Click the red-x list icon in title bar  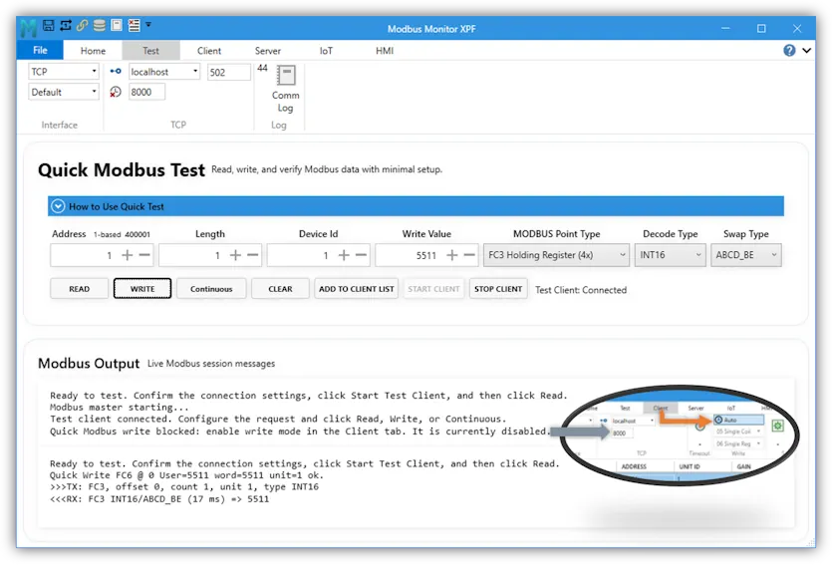[135, 25]
